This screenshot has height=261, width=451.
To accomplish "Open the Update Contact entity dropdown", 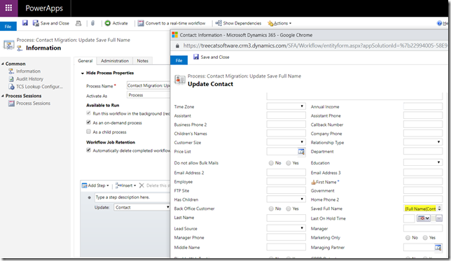I will [141, 207].
